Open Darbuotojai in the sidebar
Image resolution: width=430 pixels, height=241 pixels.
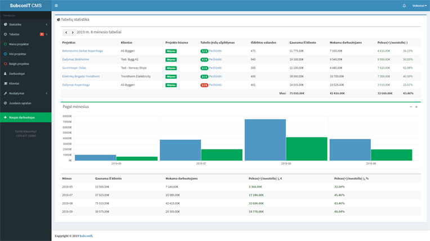coord(25,74)
